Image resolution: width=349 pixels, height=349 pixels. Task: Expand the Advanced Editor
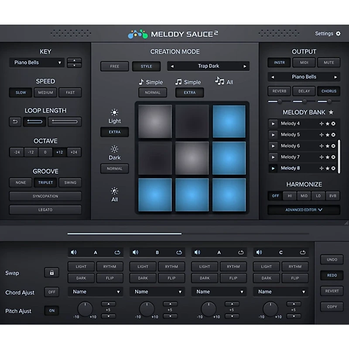click(304, 210)
